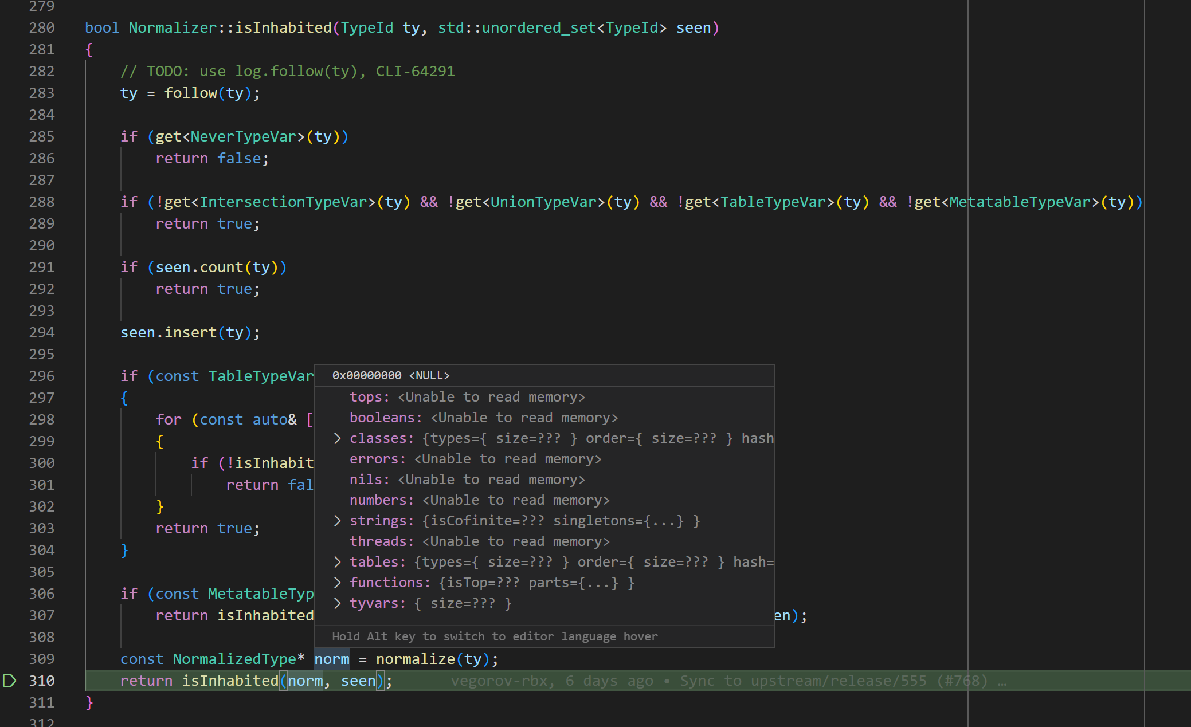Expand the strings variable disclosure arrow
The width and height of the screenshot is (1191, 727).
coord(337,521)
